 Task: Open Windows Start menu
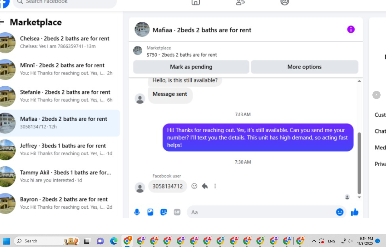[x=6, y=241]
